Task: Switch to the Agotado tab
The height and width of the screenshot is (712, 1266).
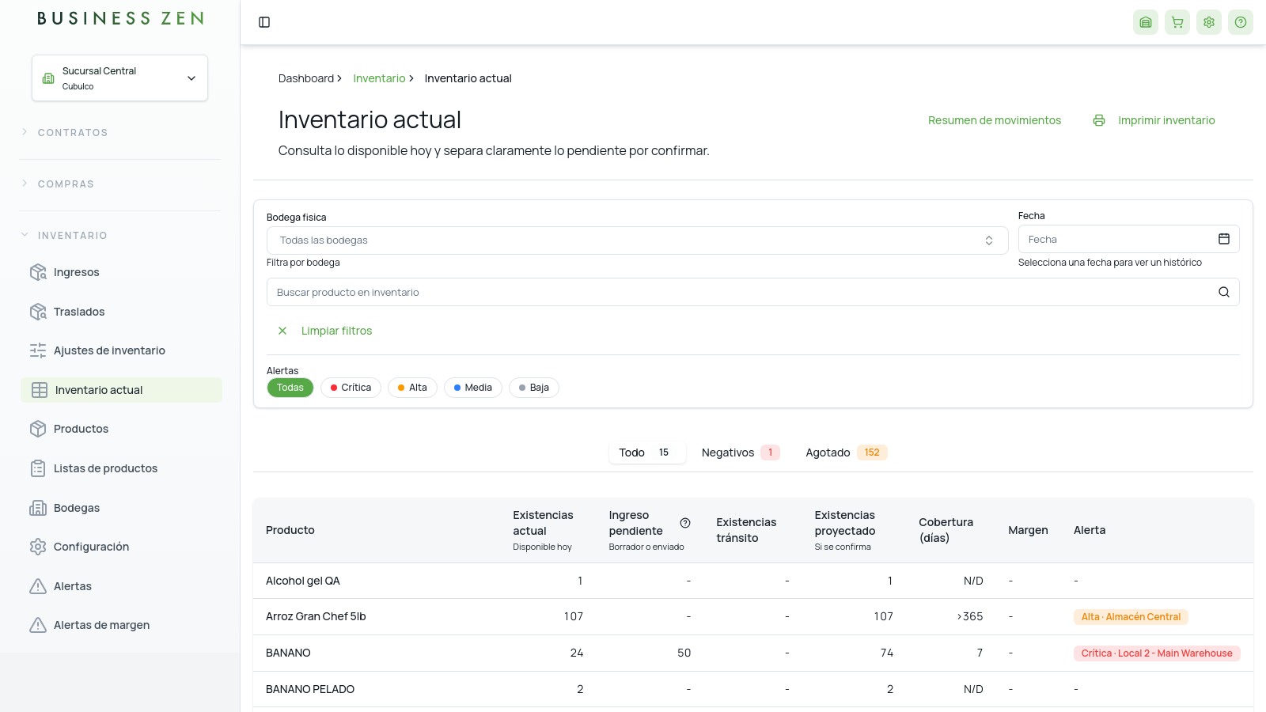Action: (847, 453)
